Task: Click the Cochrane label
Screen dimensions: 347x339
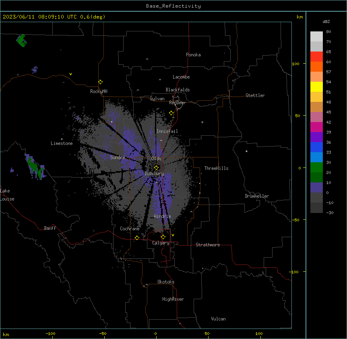Action: (130, 229)
